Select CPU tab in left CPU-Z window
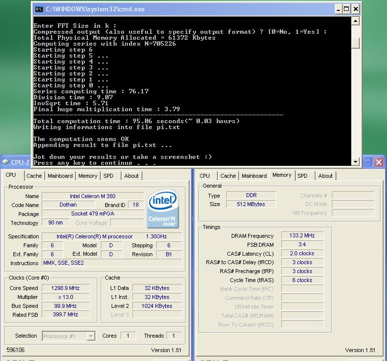Screen dimensions: 387x361 tap(10, 175)
